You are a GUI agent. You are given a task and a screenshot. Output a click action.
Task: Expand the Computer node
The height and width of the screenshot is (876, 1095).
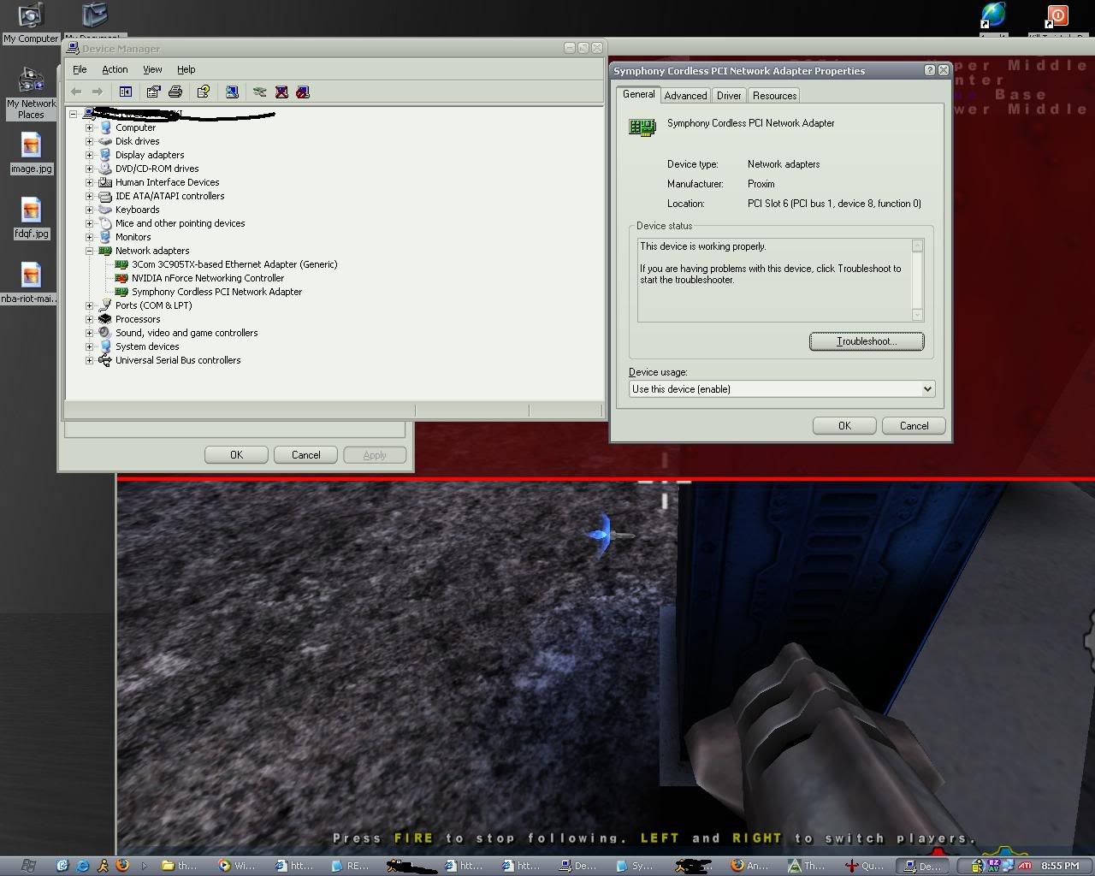[89, 127]
